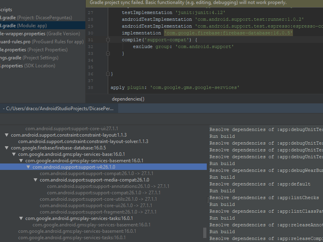Collapse support-v4:26.1.0 node arrow

[28, 167]
